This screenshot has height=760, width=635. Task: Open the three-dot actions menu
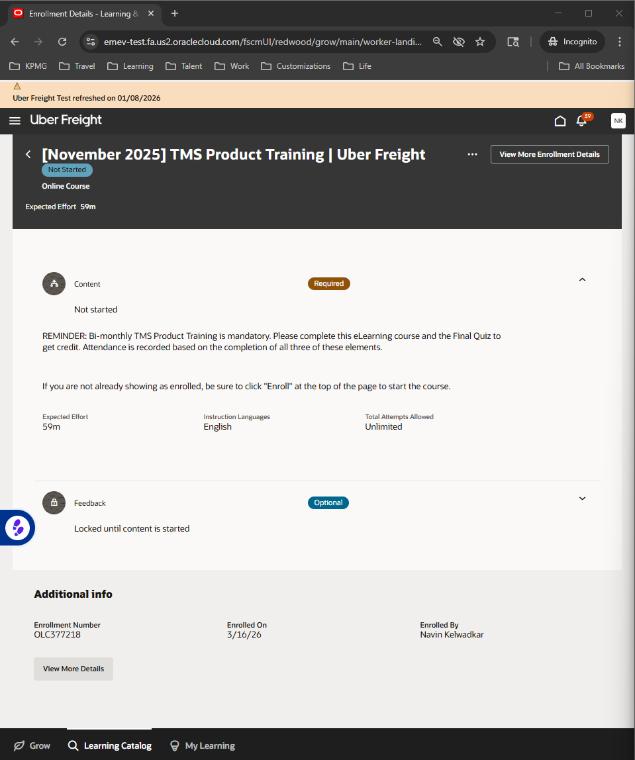click(472, 154)
